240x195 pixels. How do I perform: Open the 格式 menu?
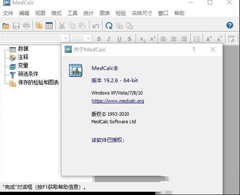pyautogui.click(x=57, y=13)
